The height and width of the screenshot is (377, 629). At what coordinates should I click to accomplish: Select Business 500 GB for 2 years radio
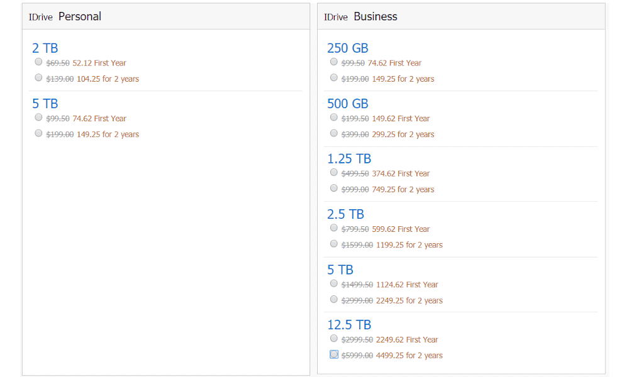tap(334, 133)
